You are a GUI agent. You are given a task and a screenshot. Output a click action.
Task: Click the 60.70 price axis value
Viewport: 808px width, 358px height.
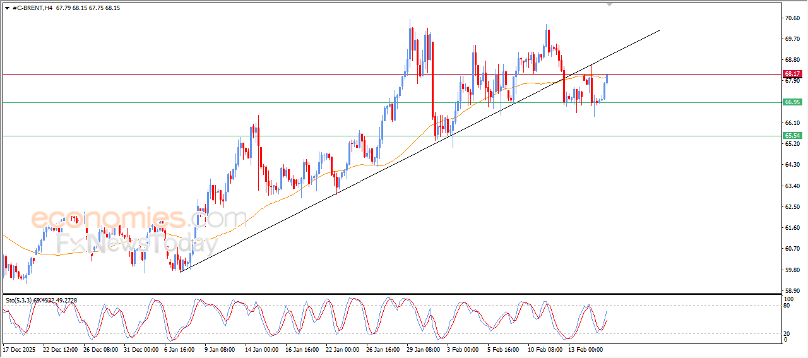tap(792, 248)
